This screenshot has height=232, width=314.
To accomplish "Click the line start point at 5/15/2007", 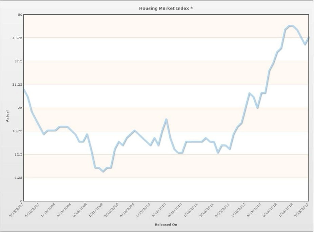I will [x=24, y=89].
